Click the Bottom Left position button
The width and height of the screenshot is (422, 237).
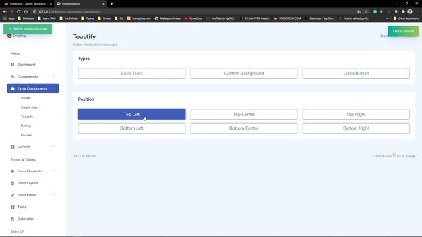point(132,128)
